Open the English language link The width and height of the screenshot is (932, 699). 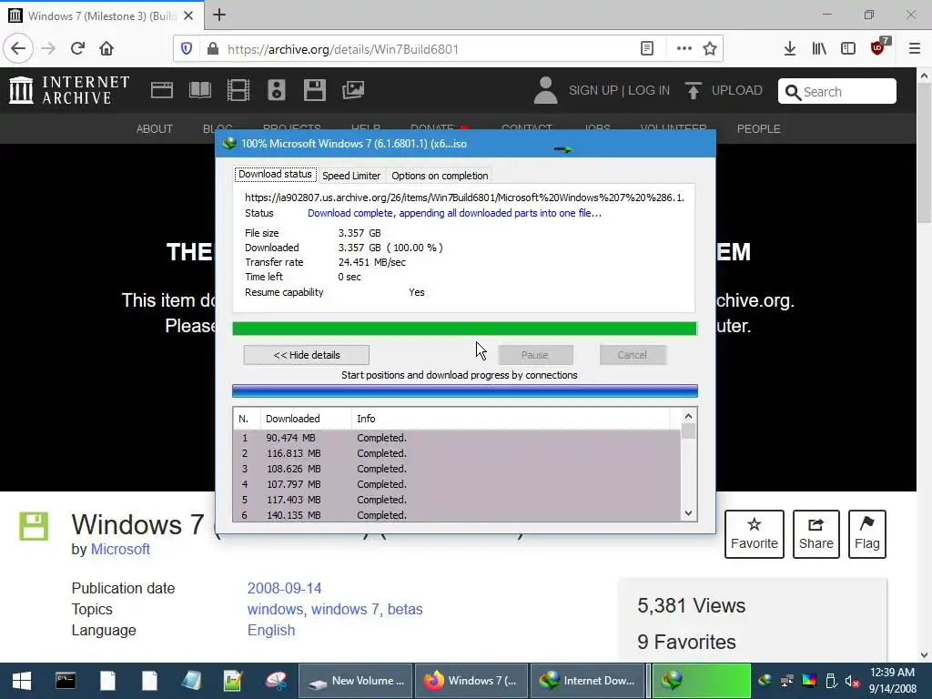tap(271, 630)
